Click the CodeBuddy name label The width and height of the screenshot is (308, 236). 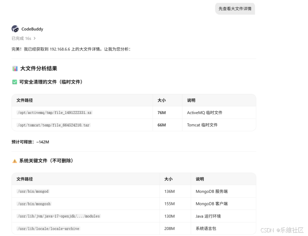point(32,29)
